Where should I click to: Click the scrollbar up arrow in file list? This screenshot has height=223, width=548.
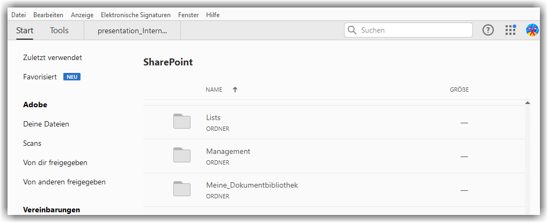[528, 102]
